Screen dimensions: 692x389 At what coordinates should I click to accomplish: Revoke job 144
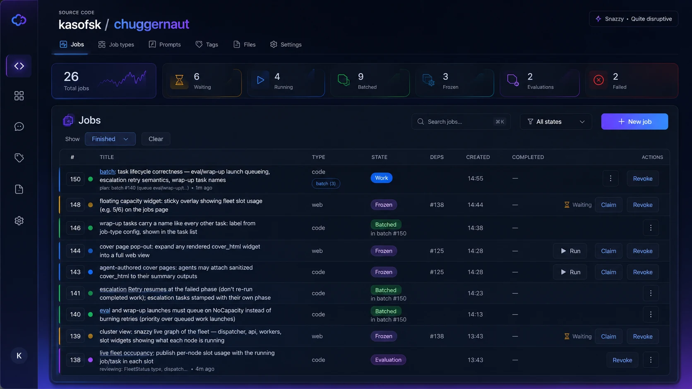643,251
